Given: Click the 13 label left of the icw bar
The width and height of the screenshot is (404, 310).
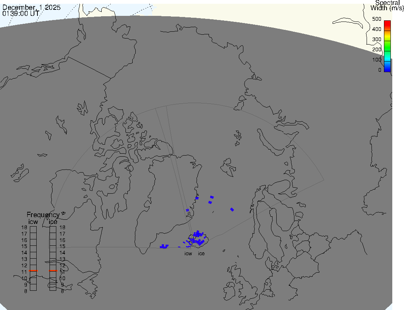Looking at the screenshot, I should click(24, 259).
